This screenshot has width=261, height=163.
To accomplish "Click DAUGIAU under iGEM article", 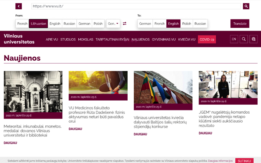I will (206, 133).
